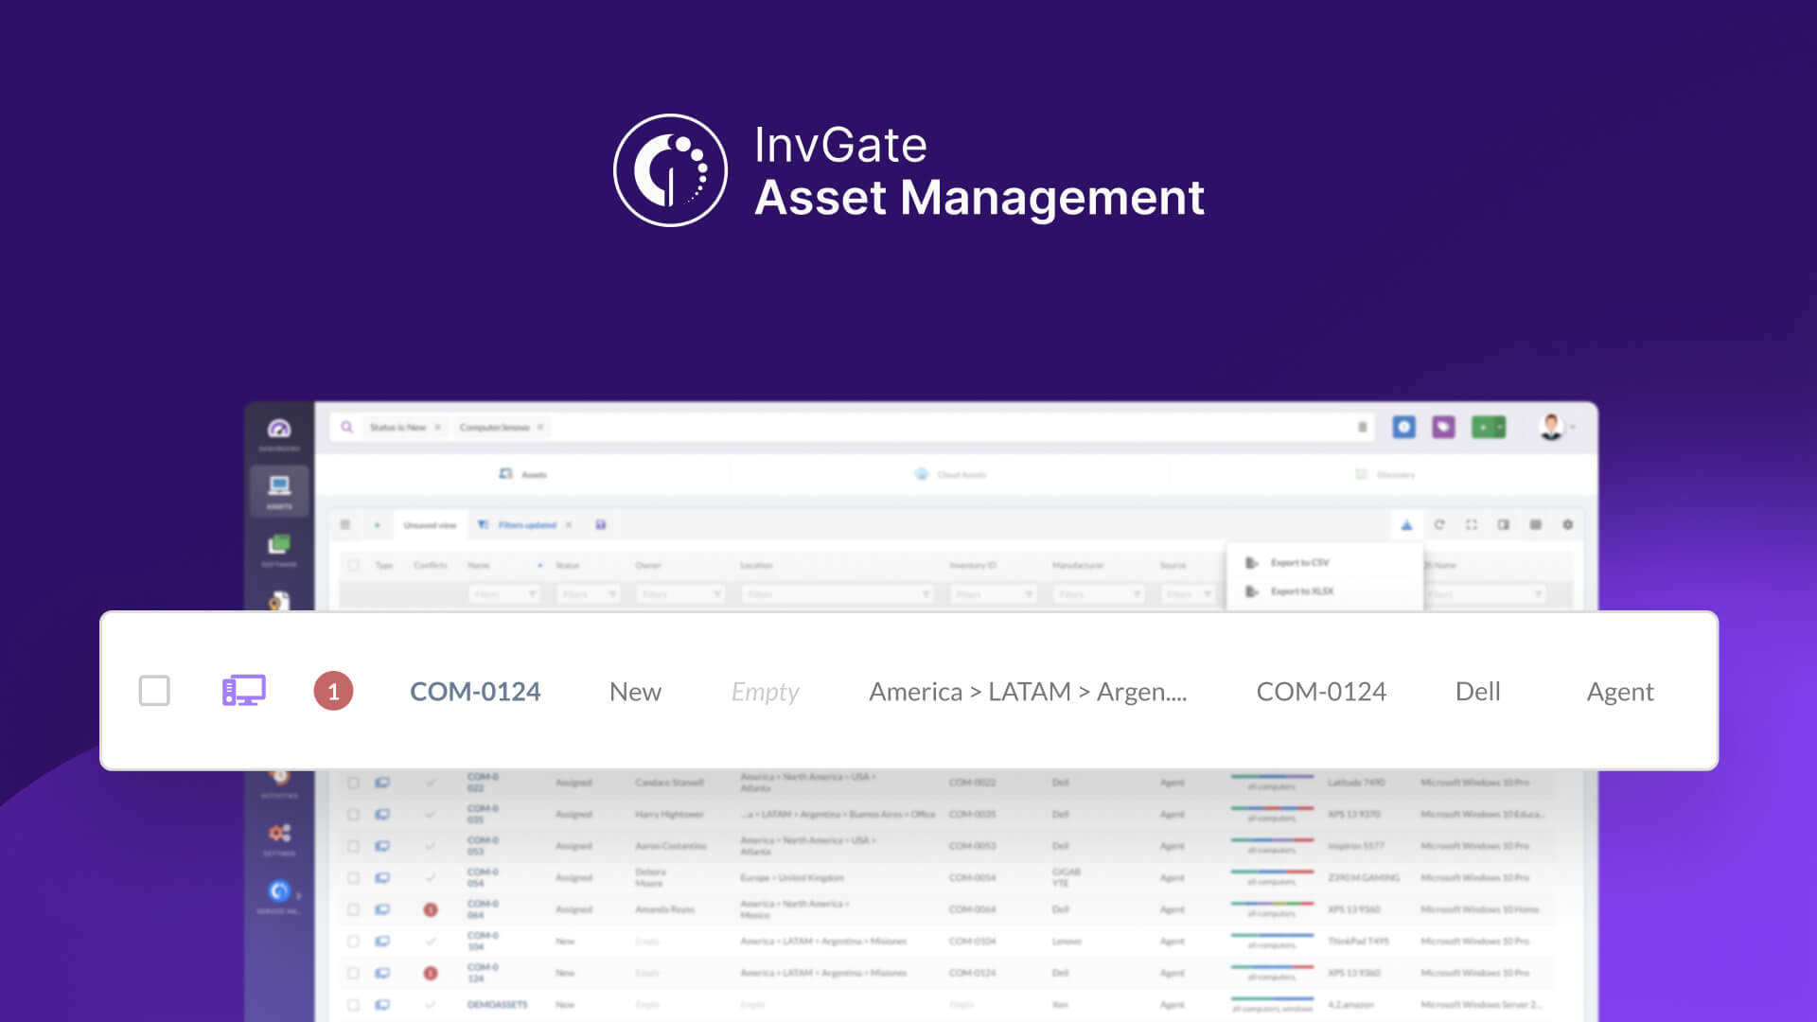Click the save view disk icon
Image resolution: width=1817 pixels, height=1022 pixels.
pyautogui.click(x=601, y=524)
